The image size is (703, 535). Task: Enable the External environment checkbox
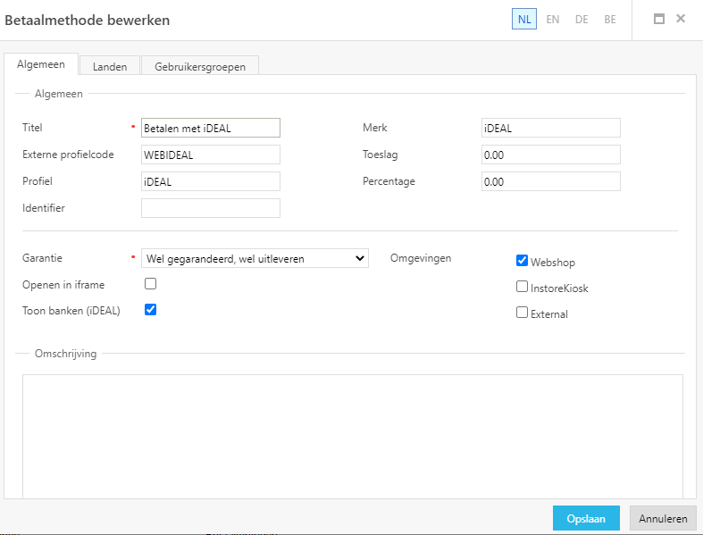click(x=522, y=313)
